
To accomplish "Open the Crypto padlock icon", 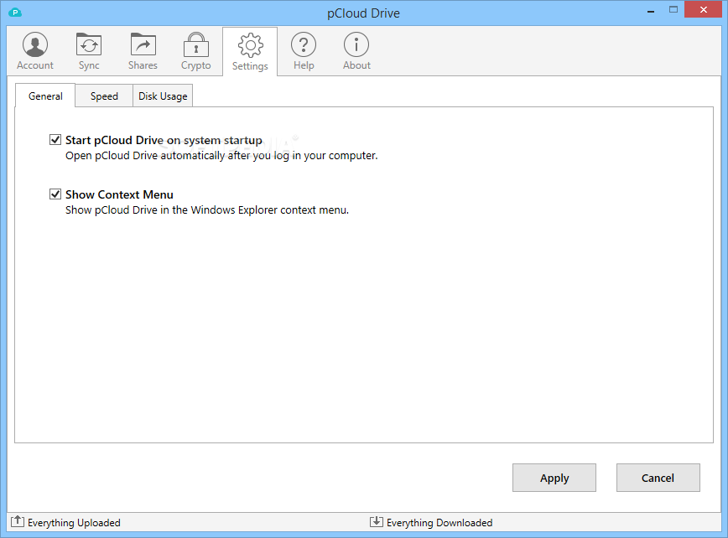I will click(x=196, y=45).
